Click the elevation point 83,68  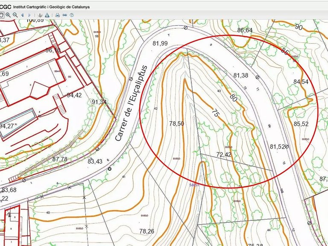(9, 190)
